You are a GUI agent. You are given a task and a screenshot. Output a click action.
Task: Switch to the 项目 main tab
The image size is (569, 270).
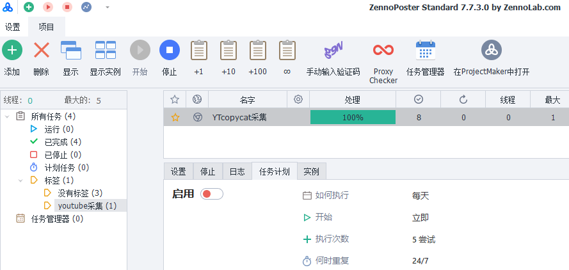pos(47,27)
